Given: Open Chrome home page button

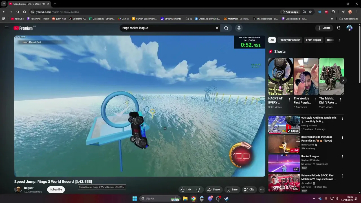Looking at the screenshot, I should coord(25,12).
